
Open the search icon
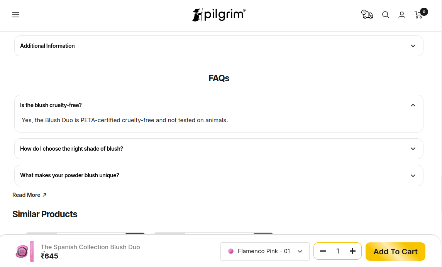(385, 15)
